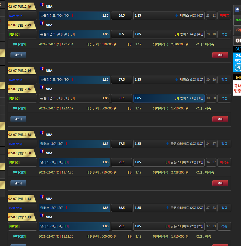Click NBA league icon on 12:49 over/under bet
Viewport: 241px width, 246px height.
42,5
